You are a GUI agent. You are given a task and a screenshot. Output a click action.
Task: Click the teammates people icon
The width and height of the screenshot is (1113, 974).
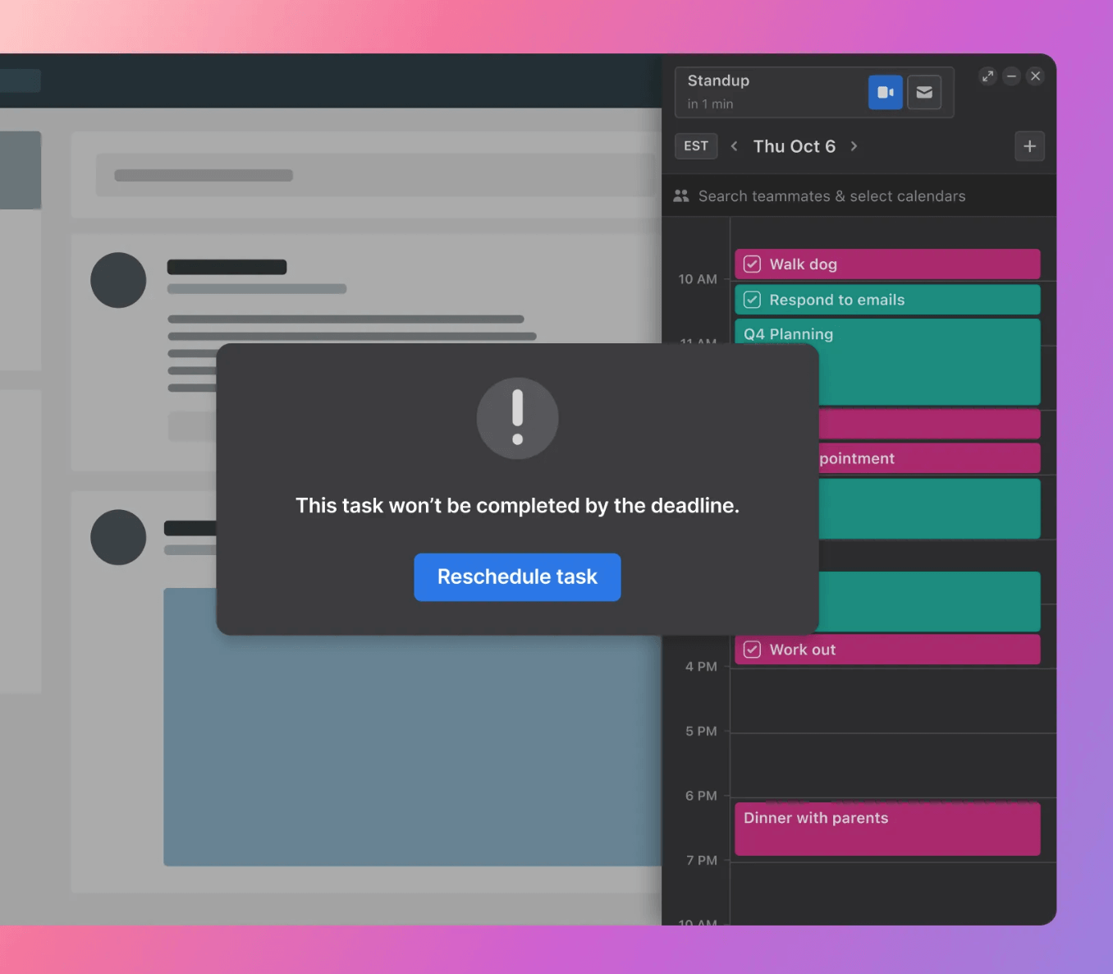click(x=681, y=196)
